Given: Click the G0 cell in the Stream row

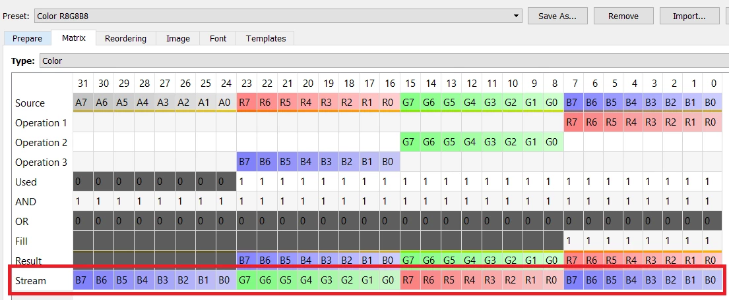Looking at the screenshot, I should 390,280.
